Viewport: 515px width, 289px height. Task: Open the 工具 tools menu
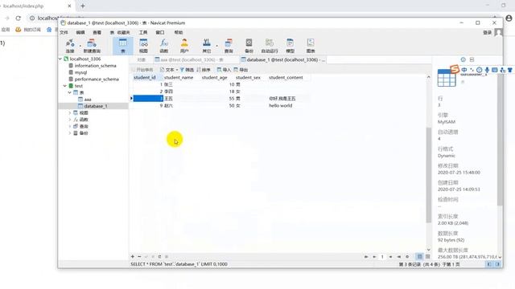(x=143, y=32)
